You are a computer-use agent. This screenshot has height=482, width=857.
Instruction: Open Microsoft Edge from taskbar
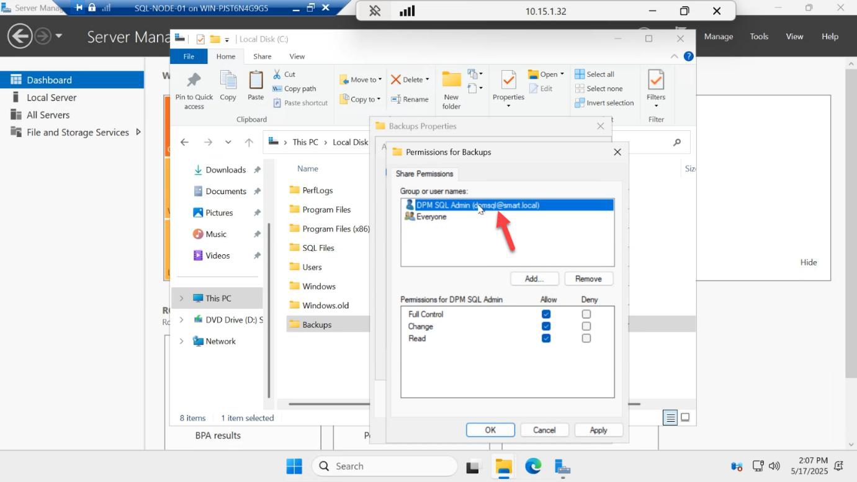(x=533, y=466)
